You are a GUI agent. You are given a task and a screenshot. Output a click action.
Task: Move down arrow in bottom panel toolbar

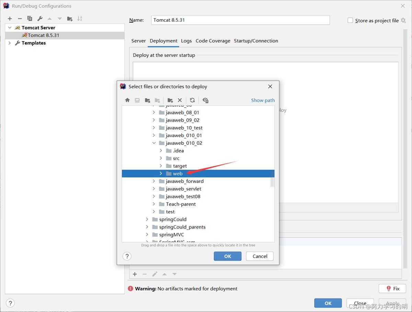[174, 274]
